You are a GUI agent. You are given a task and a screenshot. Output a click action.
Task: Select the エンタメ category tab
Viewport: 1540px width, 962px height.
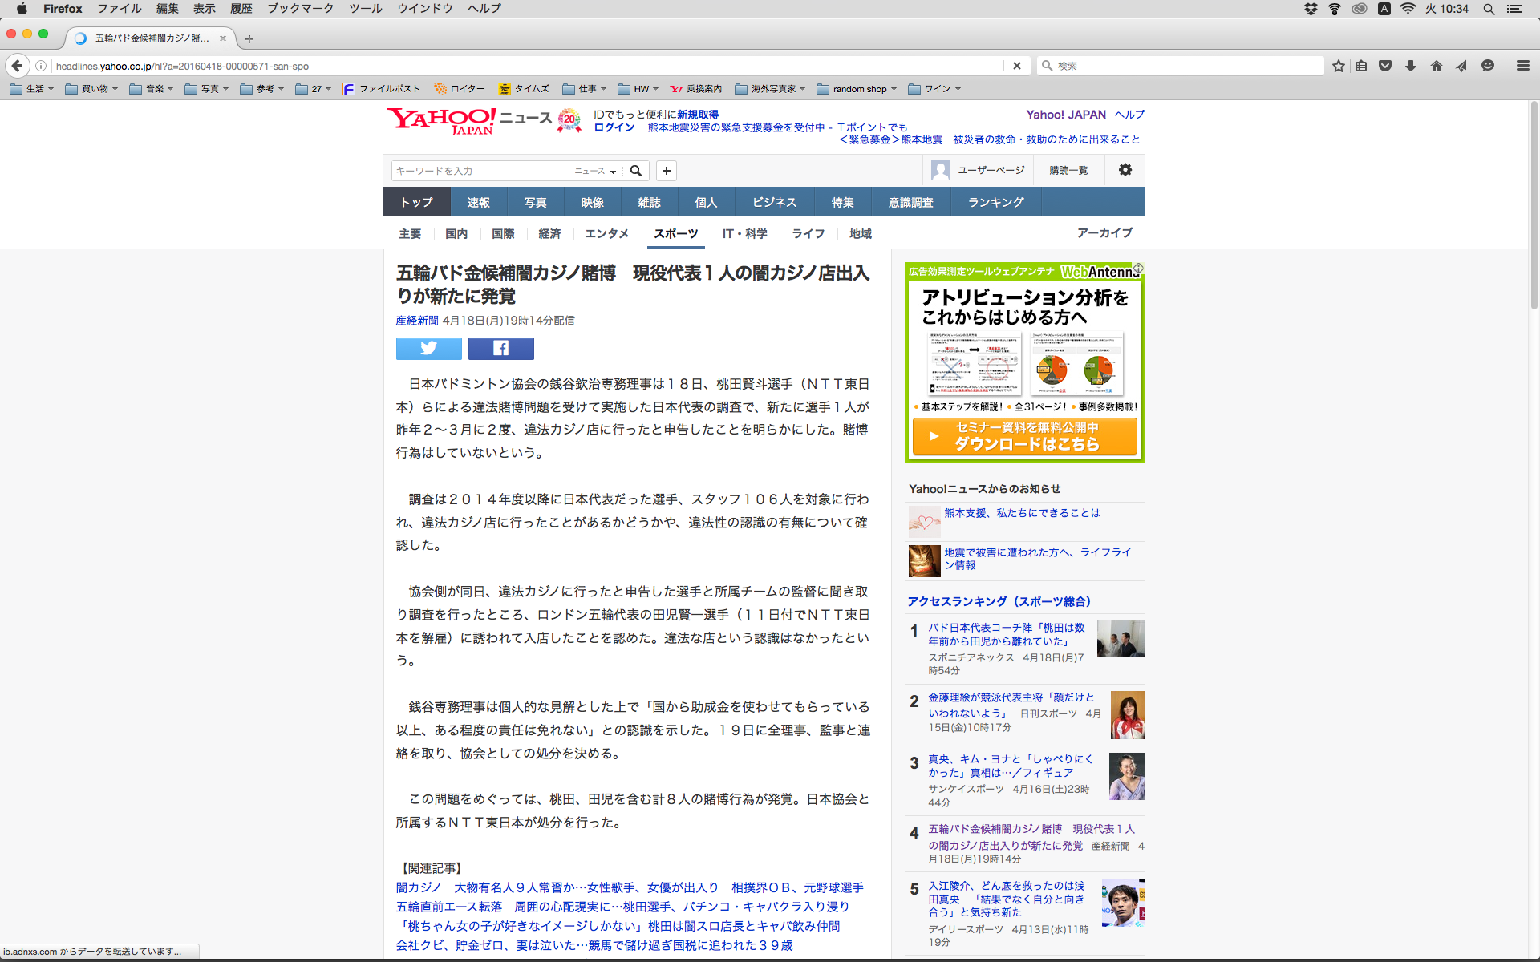606,233
